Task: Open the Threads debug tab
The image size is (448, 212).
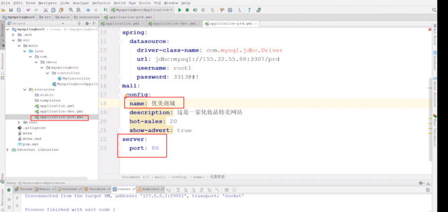Action: (24, 189)
